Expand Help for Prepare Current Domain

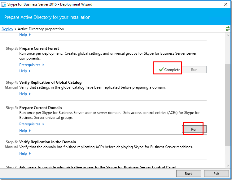coord(25,131)
